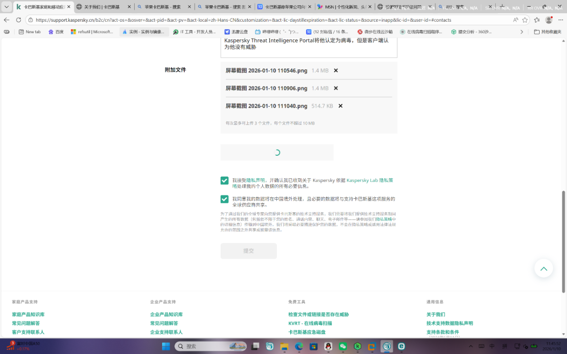
Task: Open the browser profile avatar
Action: (x=549, y=20)
